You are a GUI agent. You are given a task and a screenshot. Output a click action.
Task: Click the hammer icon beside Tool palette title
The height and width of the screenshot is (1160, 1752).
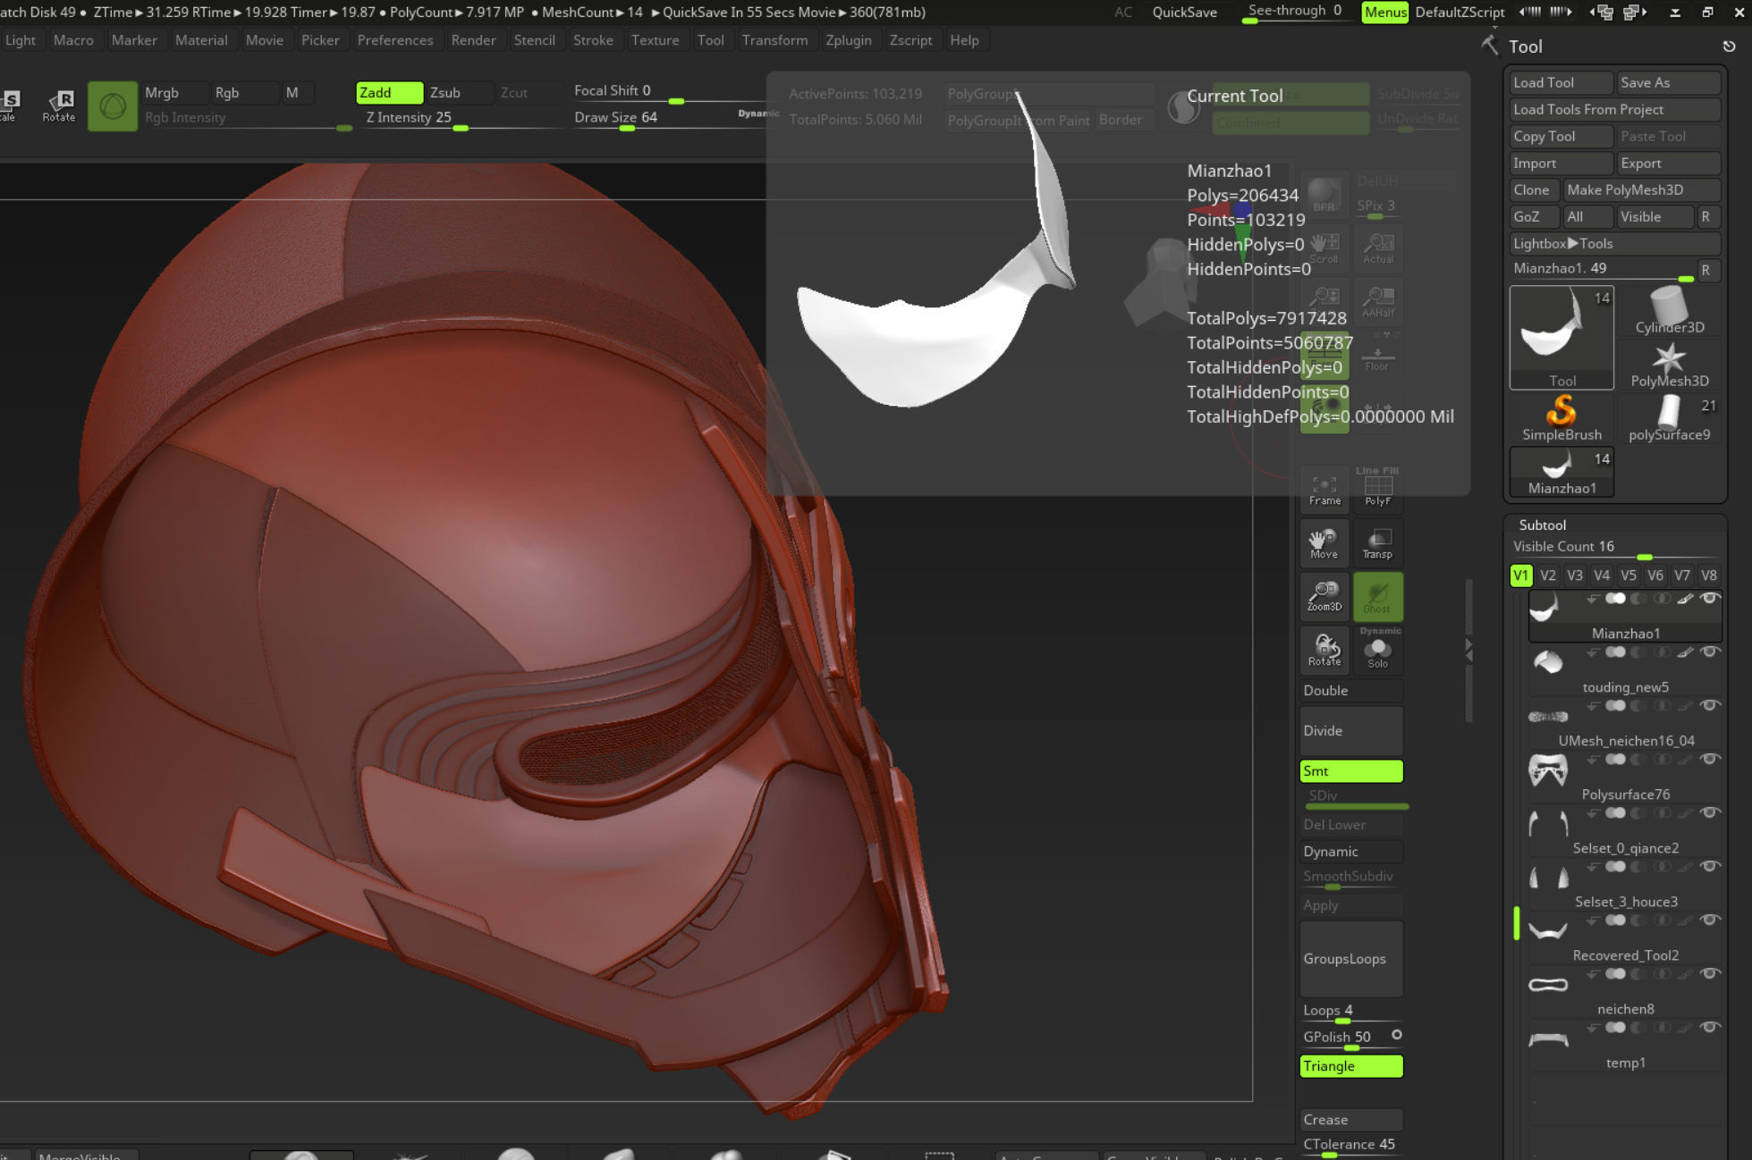tap(1489, 45)
